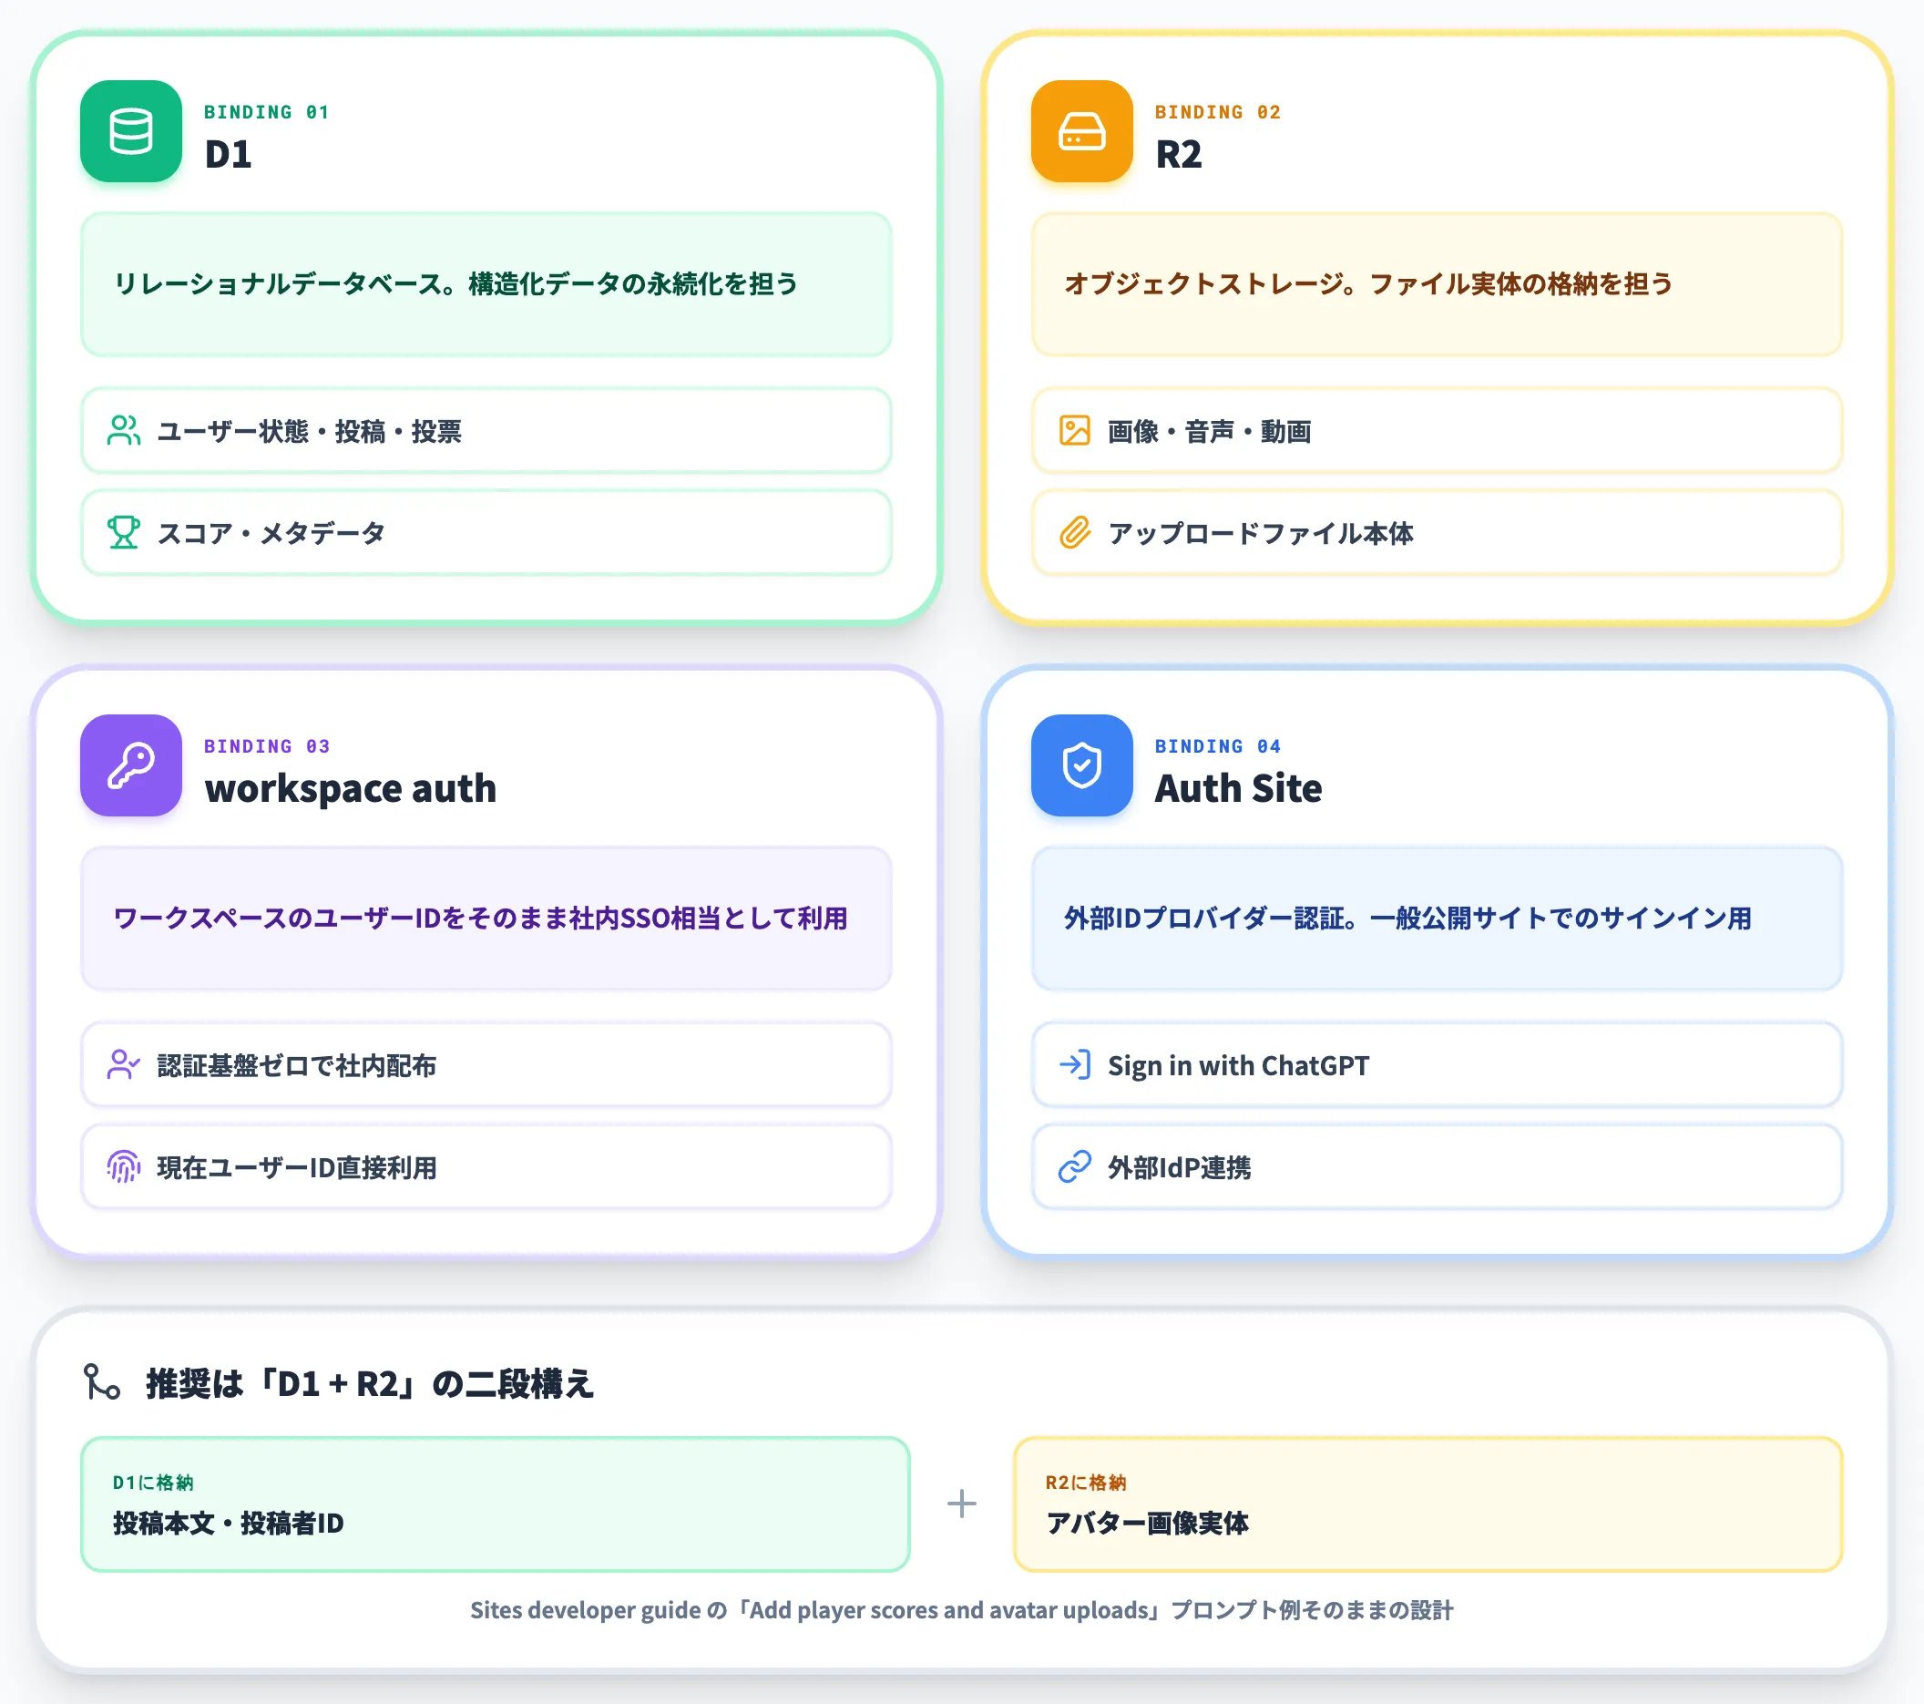1924x1704 pixels.
Task: Click the BINDING 03 label
Action: (x=266, y=746)
